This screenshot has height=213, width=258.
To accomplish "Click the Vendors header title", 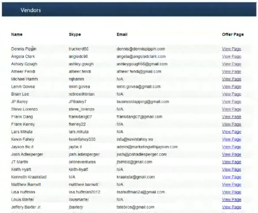I will [x=31, y=10].
